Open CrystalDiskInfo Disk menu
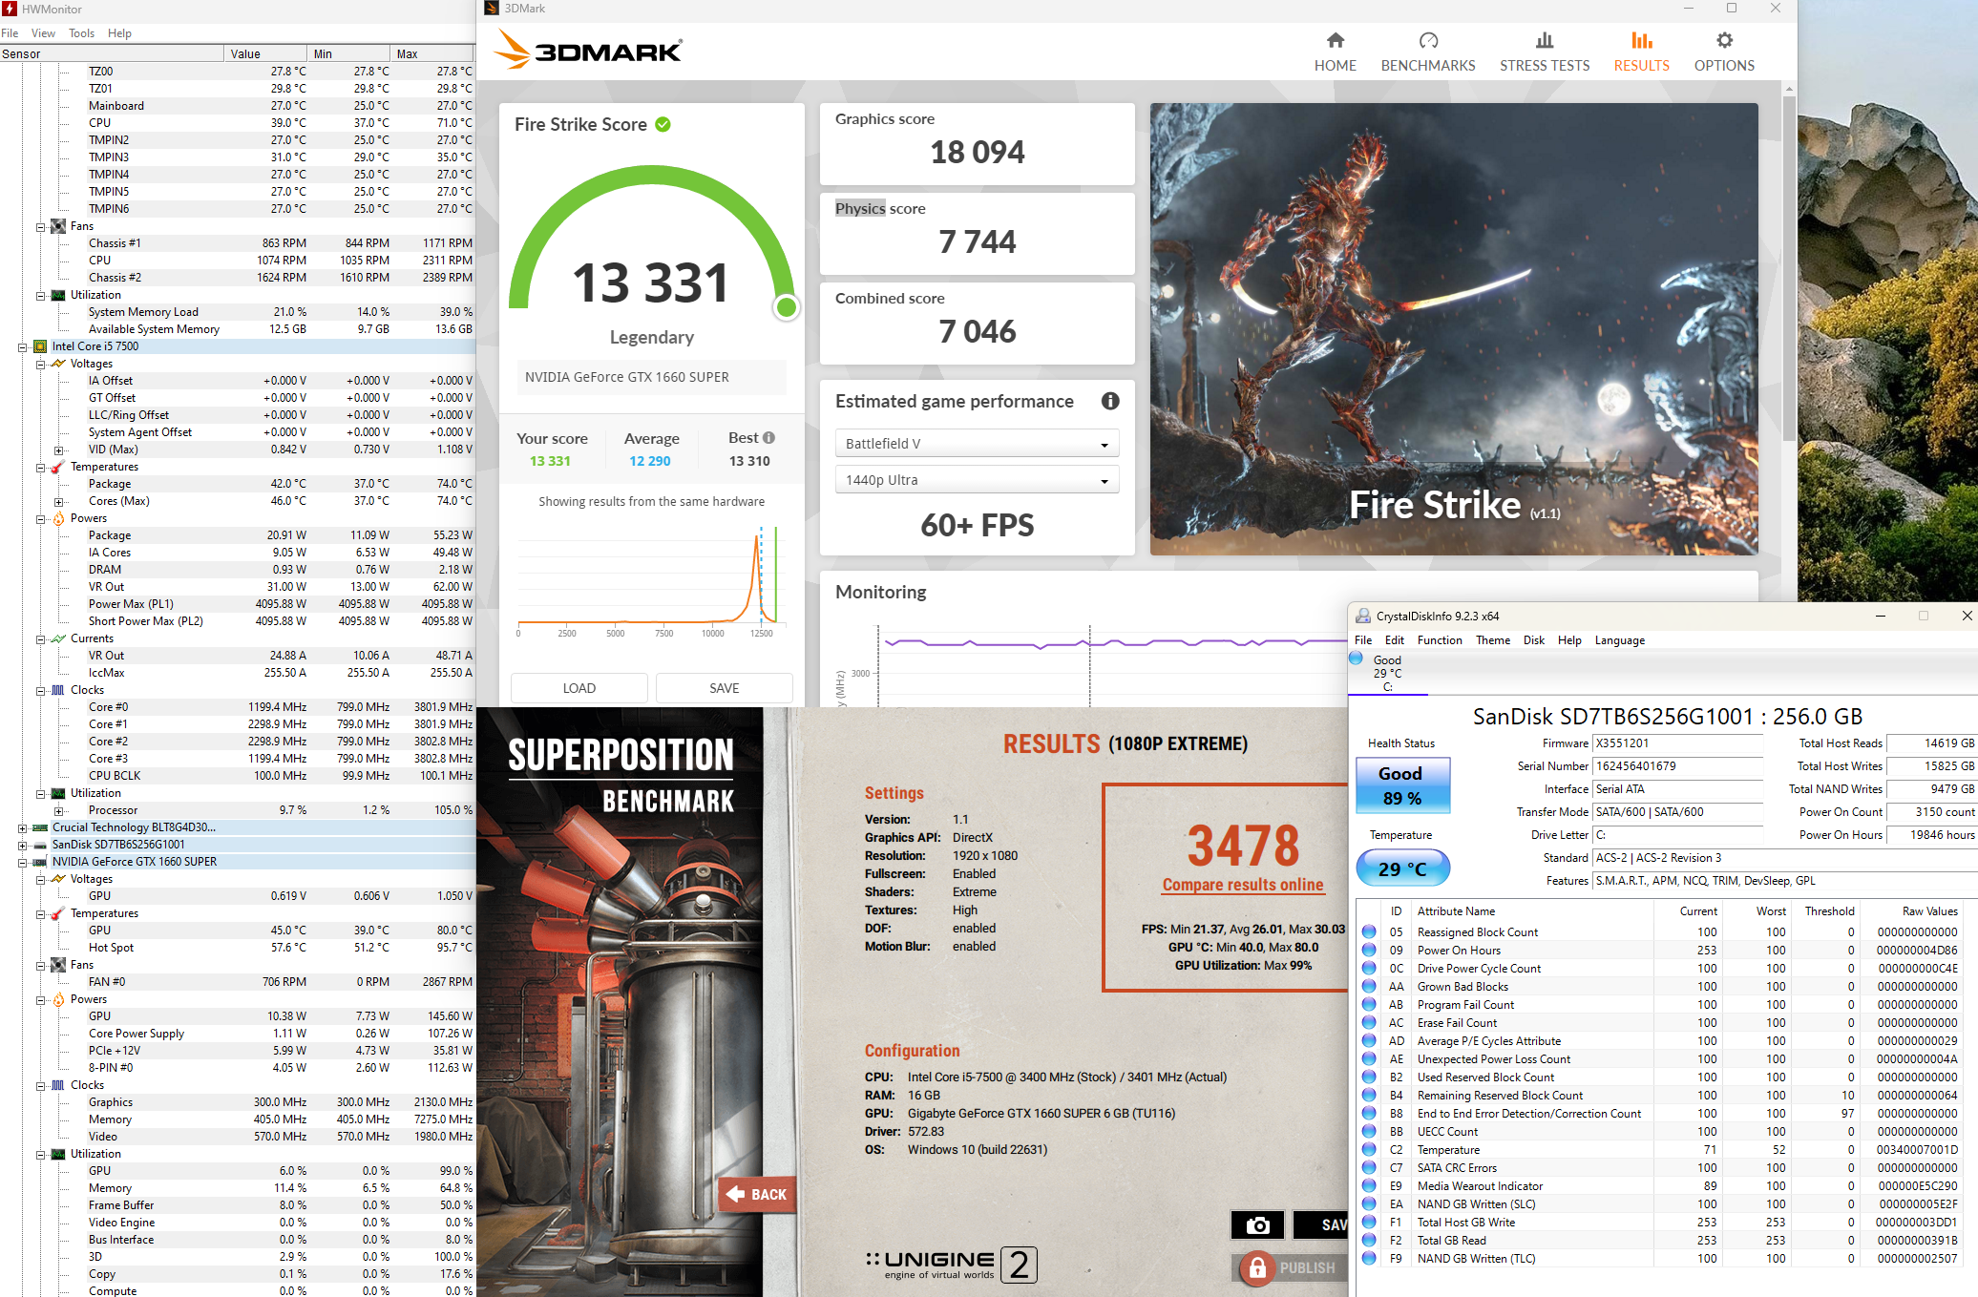1978x1297 pixels. click(1533, 640)
